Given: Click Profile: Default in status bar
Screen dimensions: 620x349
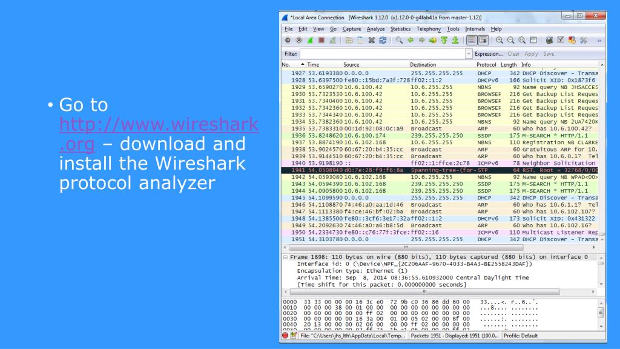Looking at the screenshot, I should click(x=520, y=336).
